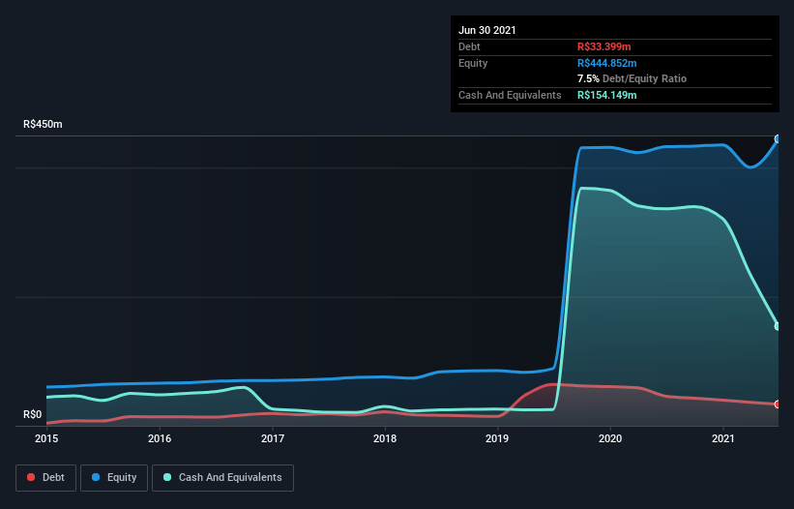Image resolution: width=794 pixels, height=509 pixels.
Task: Click the 7.5% Debt/Equity Ratio text
Action: [x=632, y=79]
